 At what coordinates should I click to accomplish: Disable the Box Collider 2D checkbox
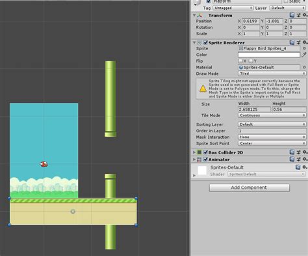coord(205,152)
